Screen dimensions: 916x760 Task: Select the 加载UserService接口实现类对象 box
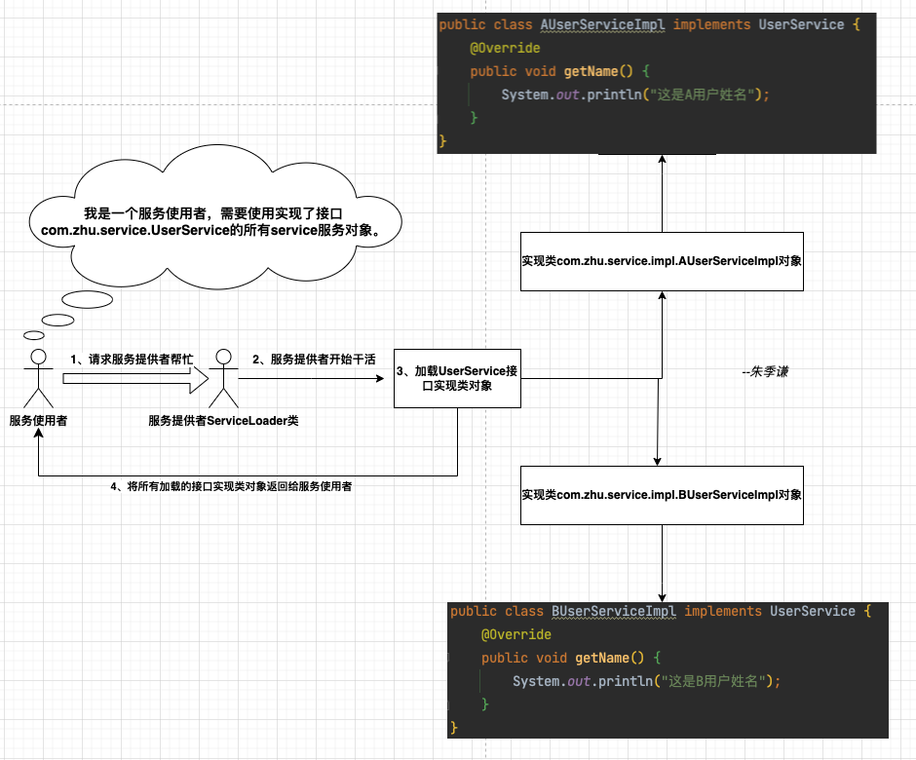(457, 377)
